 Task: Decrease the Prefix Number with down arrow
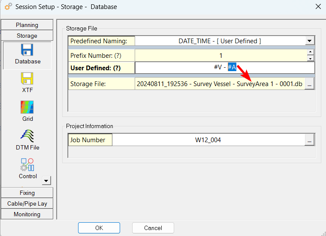click(311, 58)
